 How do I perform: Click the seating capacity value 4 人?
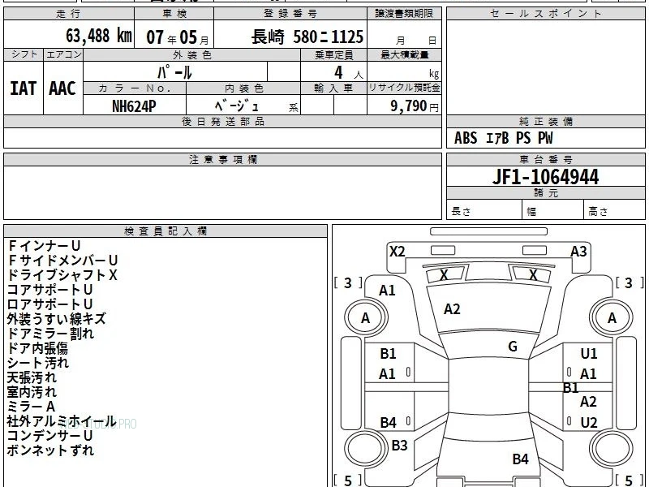click(349, 73)
